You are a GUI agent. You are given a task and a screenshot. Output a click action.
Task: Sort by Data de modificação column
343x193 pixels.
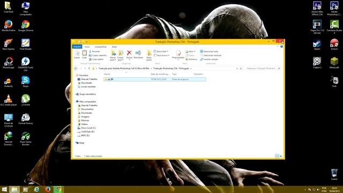(160, 74)
